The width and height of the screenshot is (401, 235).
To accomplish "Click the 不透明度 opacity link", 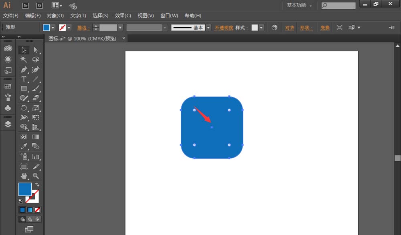I will click(x=224, y=28).
